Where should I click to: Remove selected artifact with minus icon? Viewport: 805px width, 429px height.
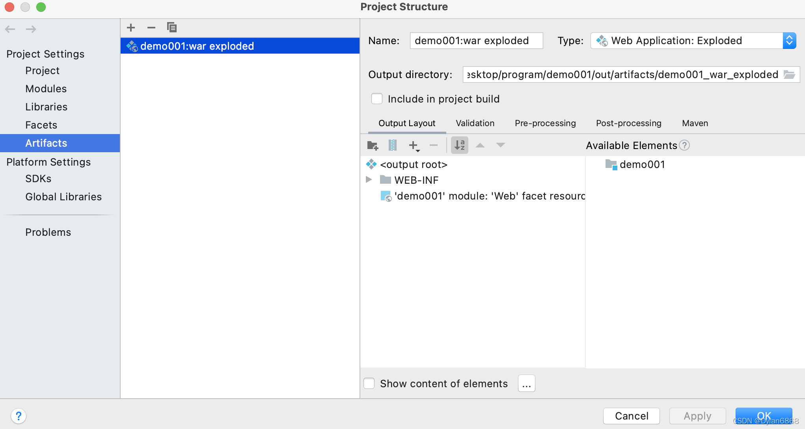coord(151,28)
